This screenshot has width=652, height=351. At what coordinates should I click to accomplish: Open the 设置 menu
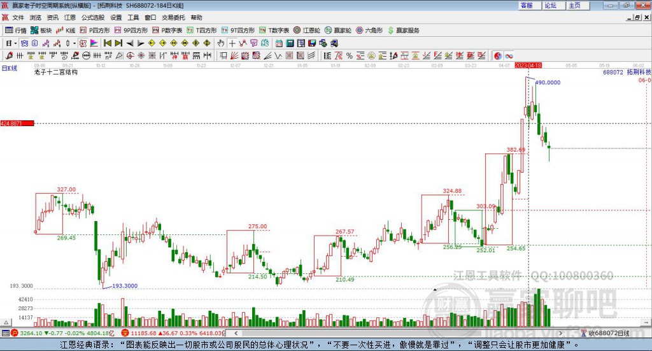[116, 17]
